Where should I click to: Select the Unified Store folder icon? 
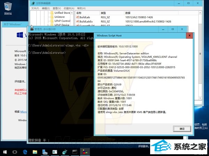(52, 13)
